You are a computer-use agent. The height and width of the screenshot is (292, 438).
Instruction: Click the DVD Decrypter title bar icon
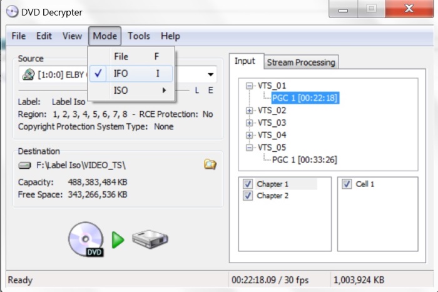click(x=13, y=12)
